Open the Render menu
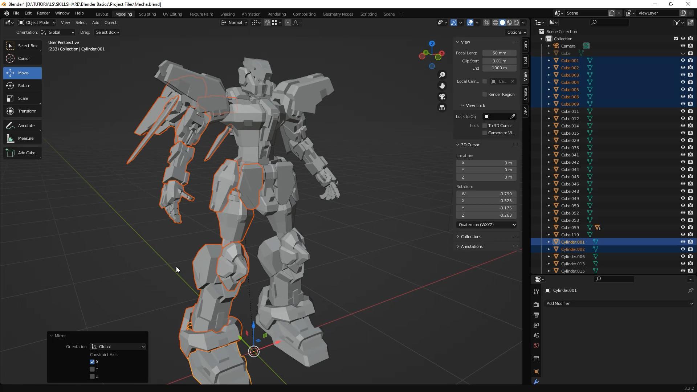The height and width of the screenshot is (392, 697). coord(43,13)
